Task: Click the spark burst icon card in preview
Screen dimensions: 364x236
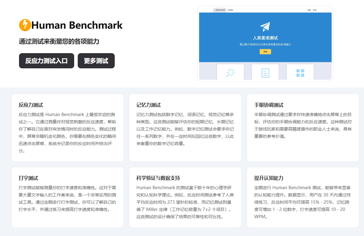Action: coord(231,73)
